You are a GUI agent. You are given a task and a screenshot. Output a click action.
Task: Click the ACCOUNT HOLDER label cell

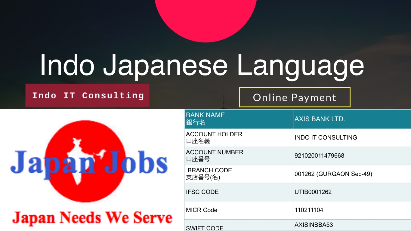pyautogui.click(x=239, y=138)
